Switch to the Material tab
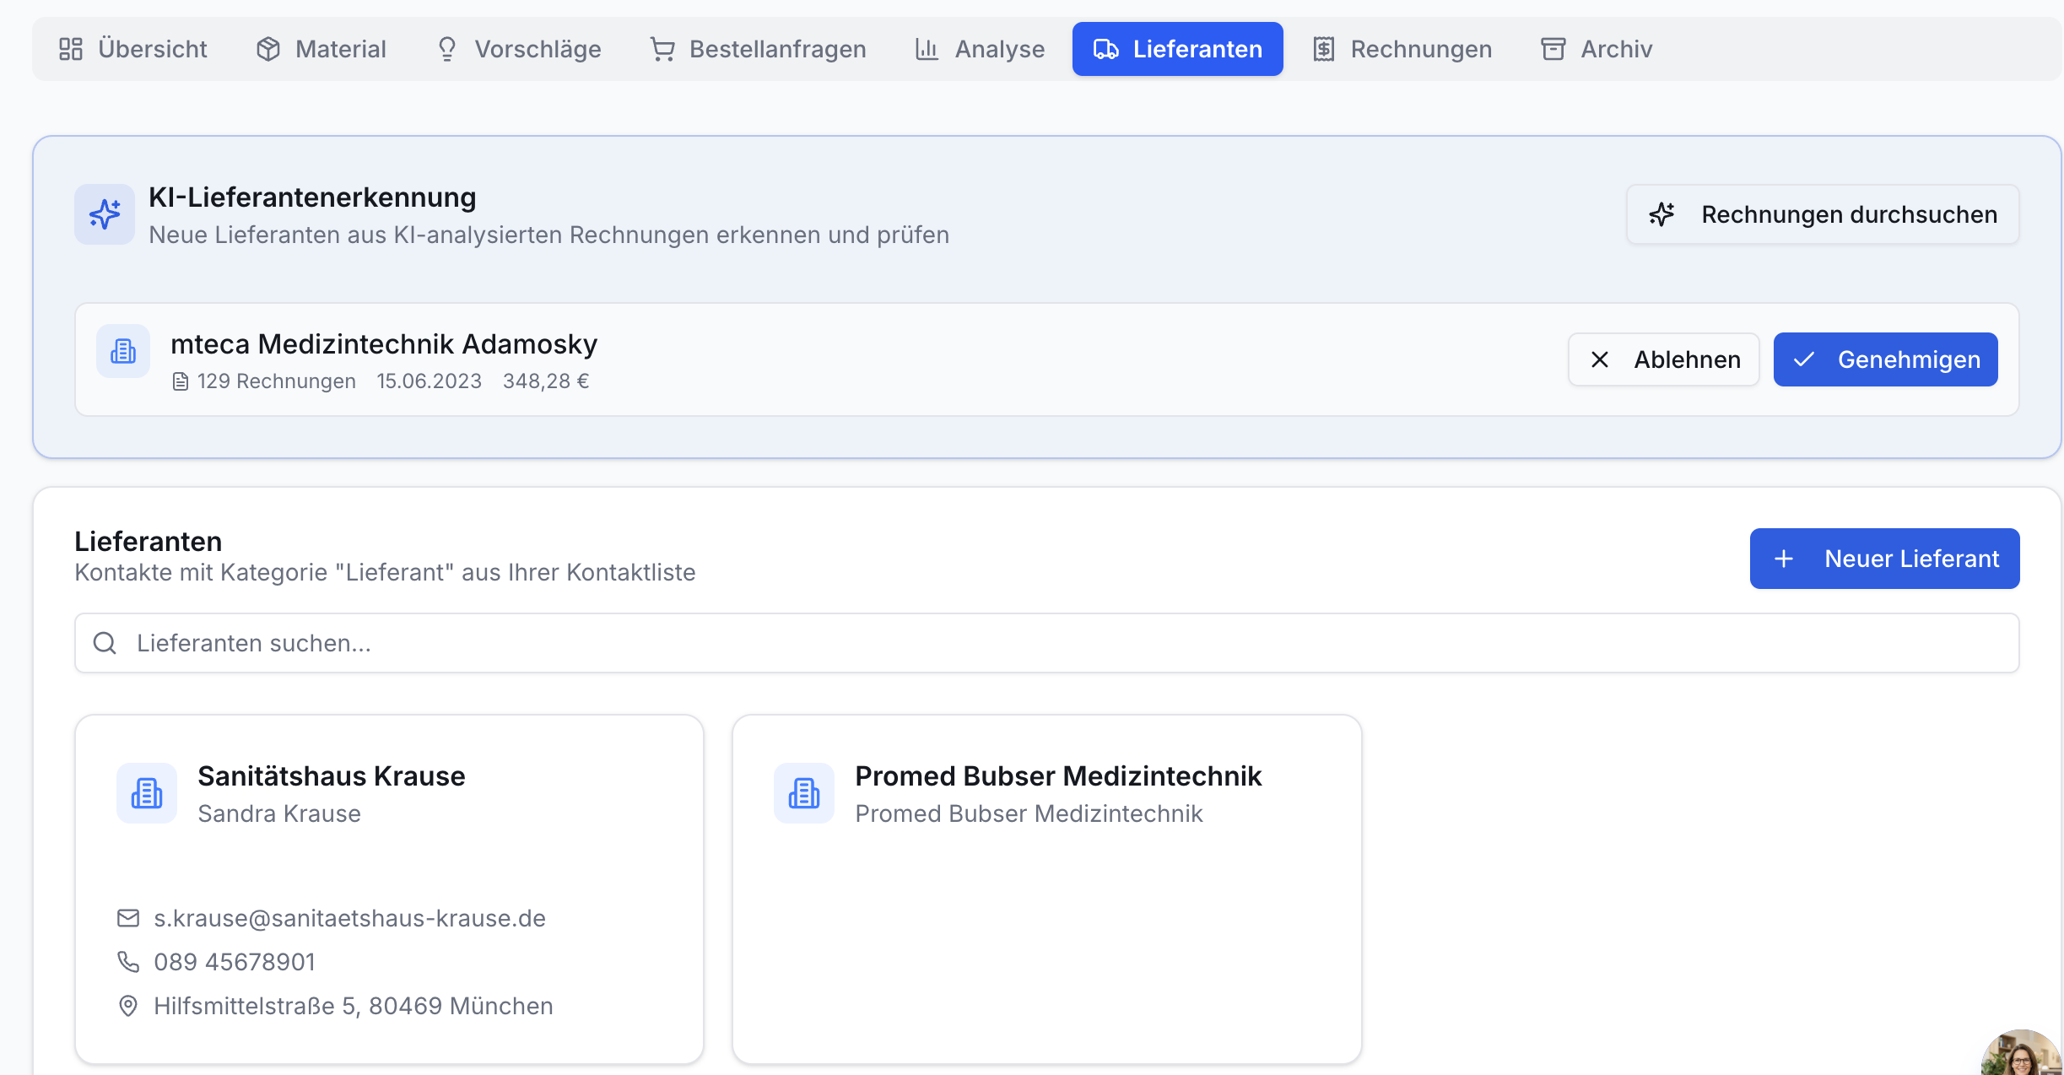The image size is (2064, 1075). (321, 49)
